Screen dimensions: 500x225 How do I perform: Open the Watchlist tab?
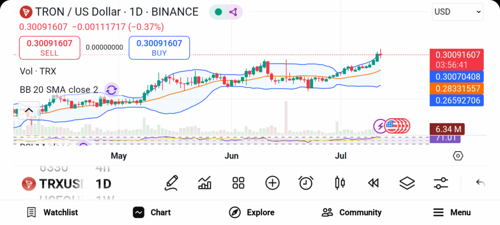[53, 212]
